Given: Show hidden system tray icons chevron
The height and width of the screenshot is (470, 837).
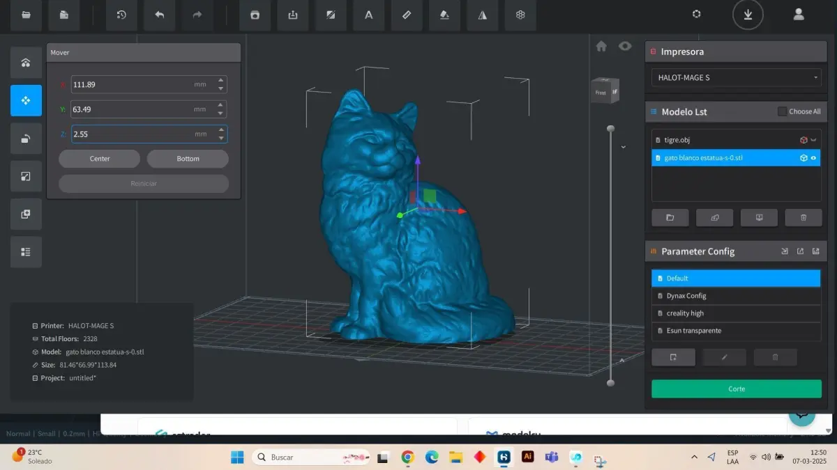Looking at the screenshot, I should point(694,457).
